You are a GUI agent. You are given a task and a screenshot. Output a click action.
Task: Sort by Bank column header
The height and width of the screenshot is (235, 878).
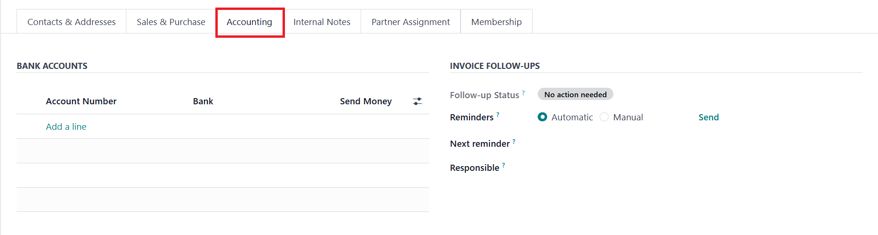[x=203, y=101]
